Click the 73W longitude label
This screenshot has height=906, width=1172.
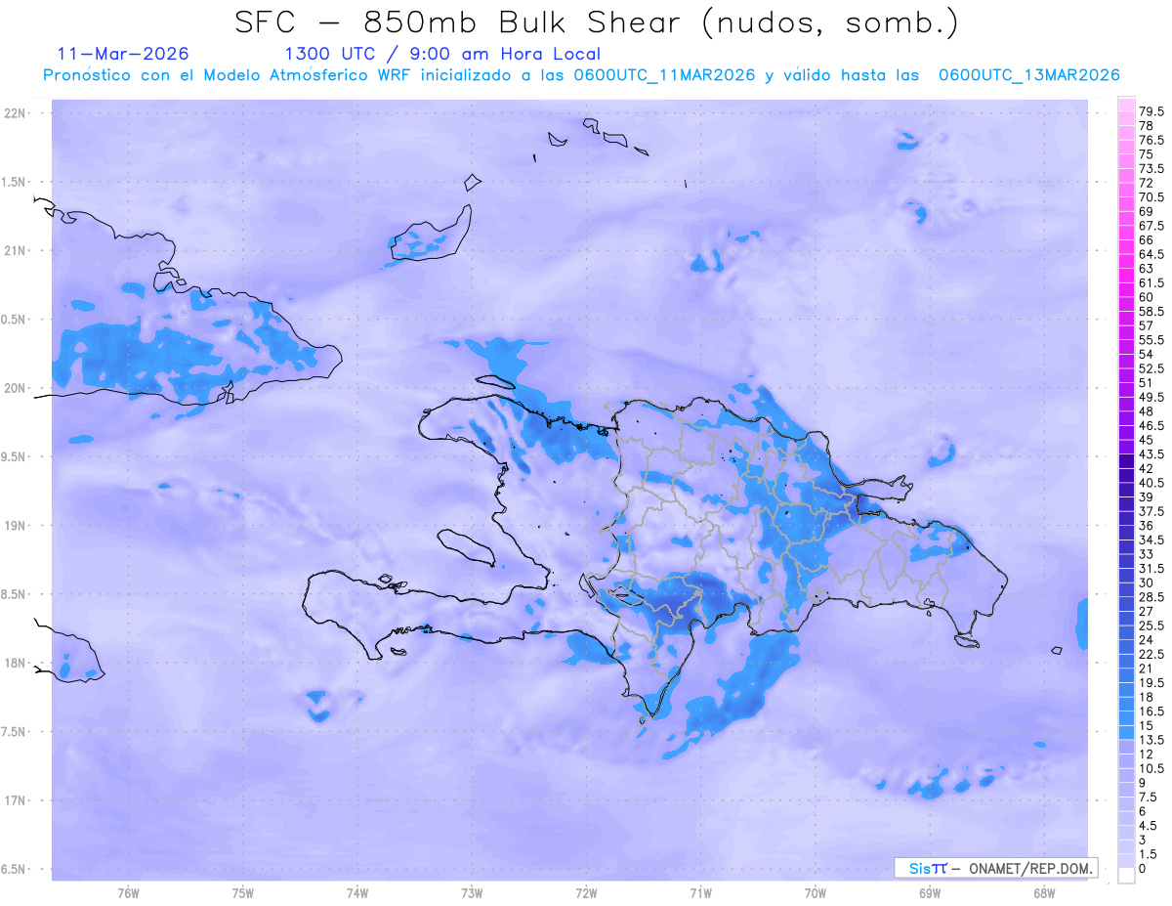coord(472,893)
